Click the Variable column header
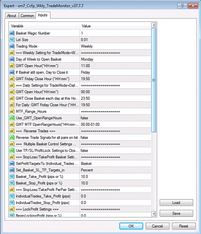 click(44, 26)
